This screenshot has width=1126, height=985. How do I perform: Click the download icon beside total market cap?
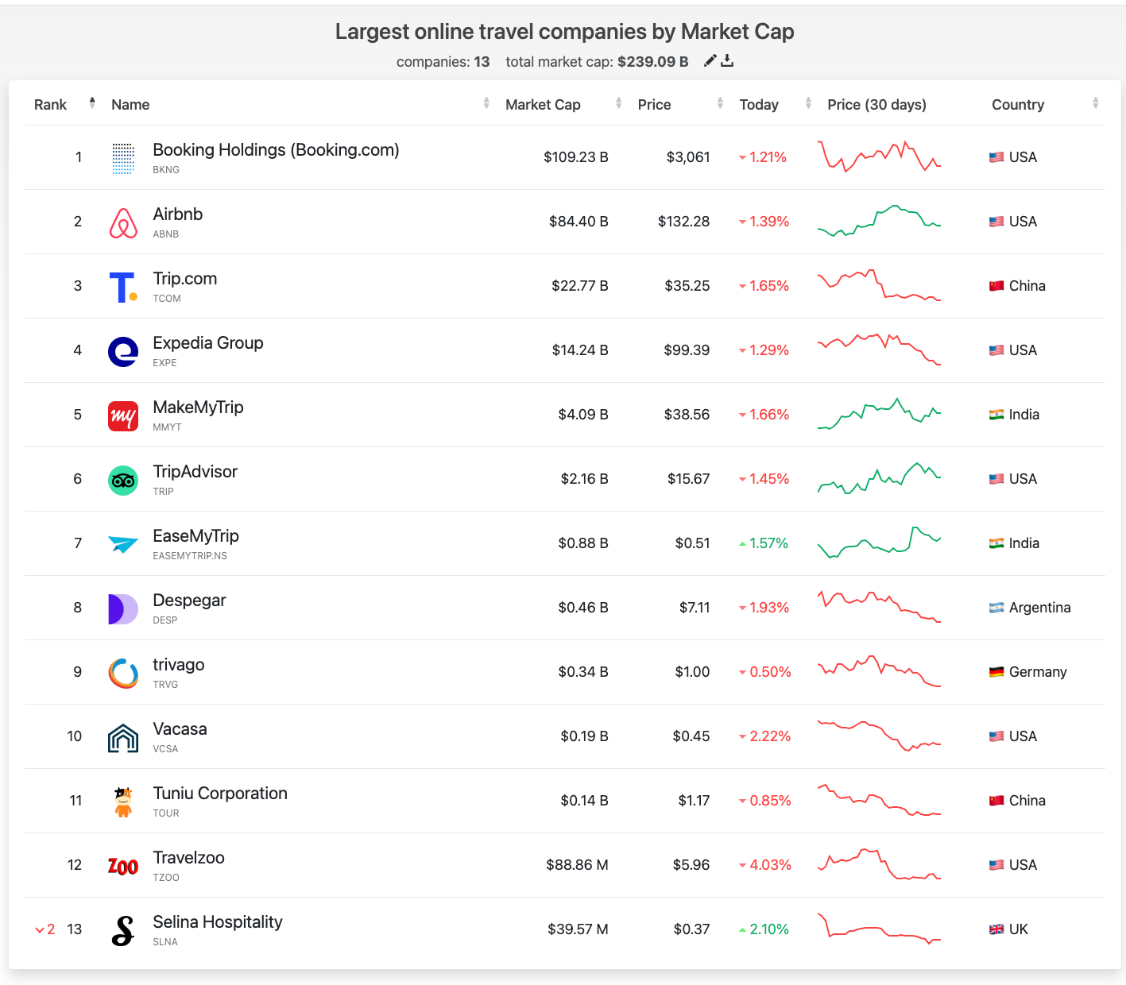click(x=727, y=61)
